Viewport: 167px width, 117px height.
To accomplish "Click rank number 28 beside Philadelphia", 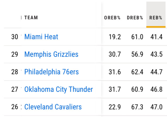I will pos(15,72).
